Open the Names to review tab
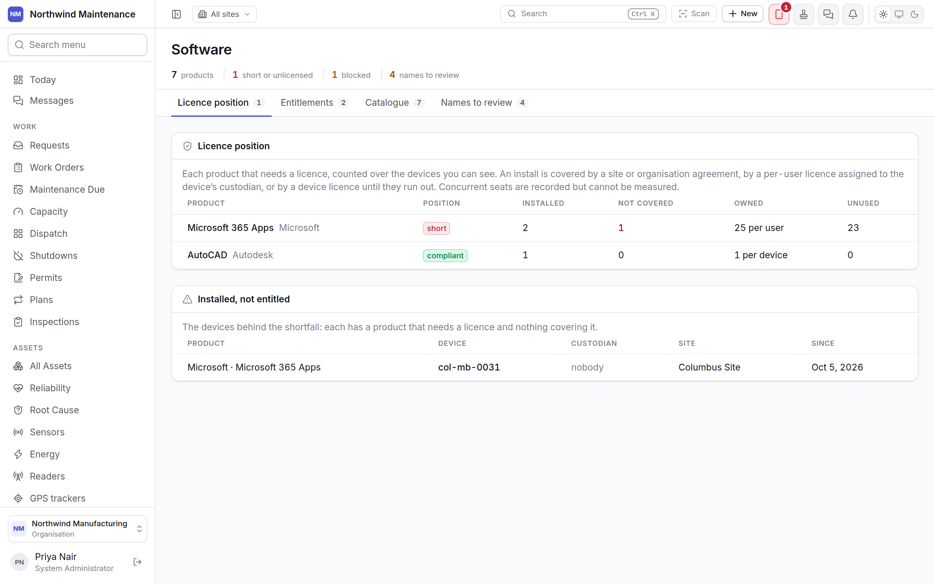 (x=485, y=103)
